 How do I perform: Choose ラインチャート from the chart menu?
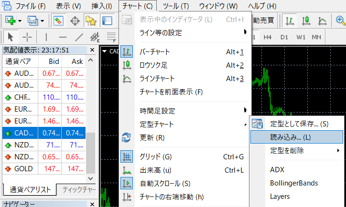coord(184,79)
